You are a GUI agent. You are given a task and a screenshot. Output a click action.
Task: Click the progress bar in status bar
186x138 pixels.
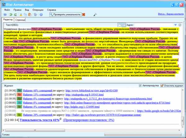click(143, 135)
